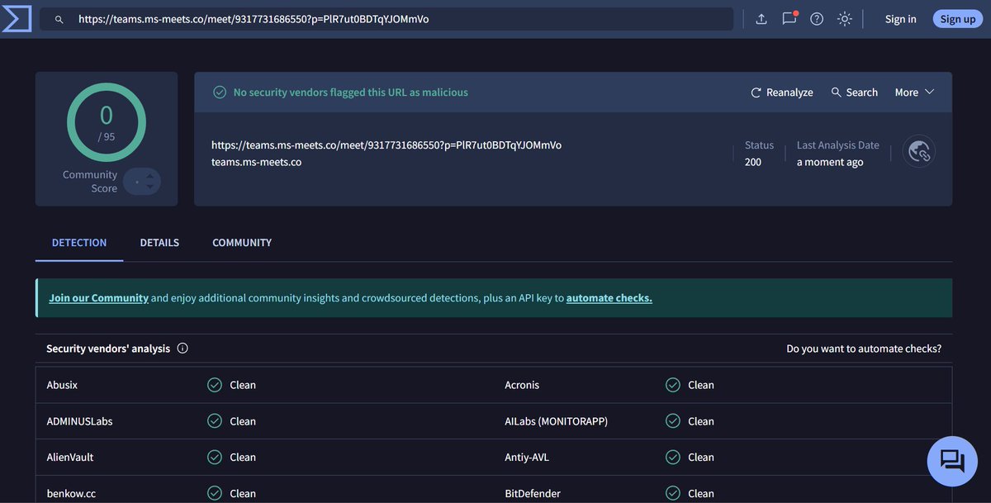
Task: Click the Reanalyze button
Action: [x=781, y=93]
